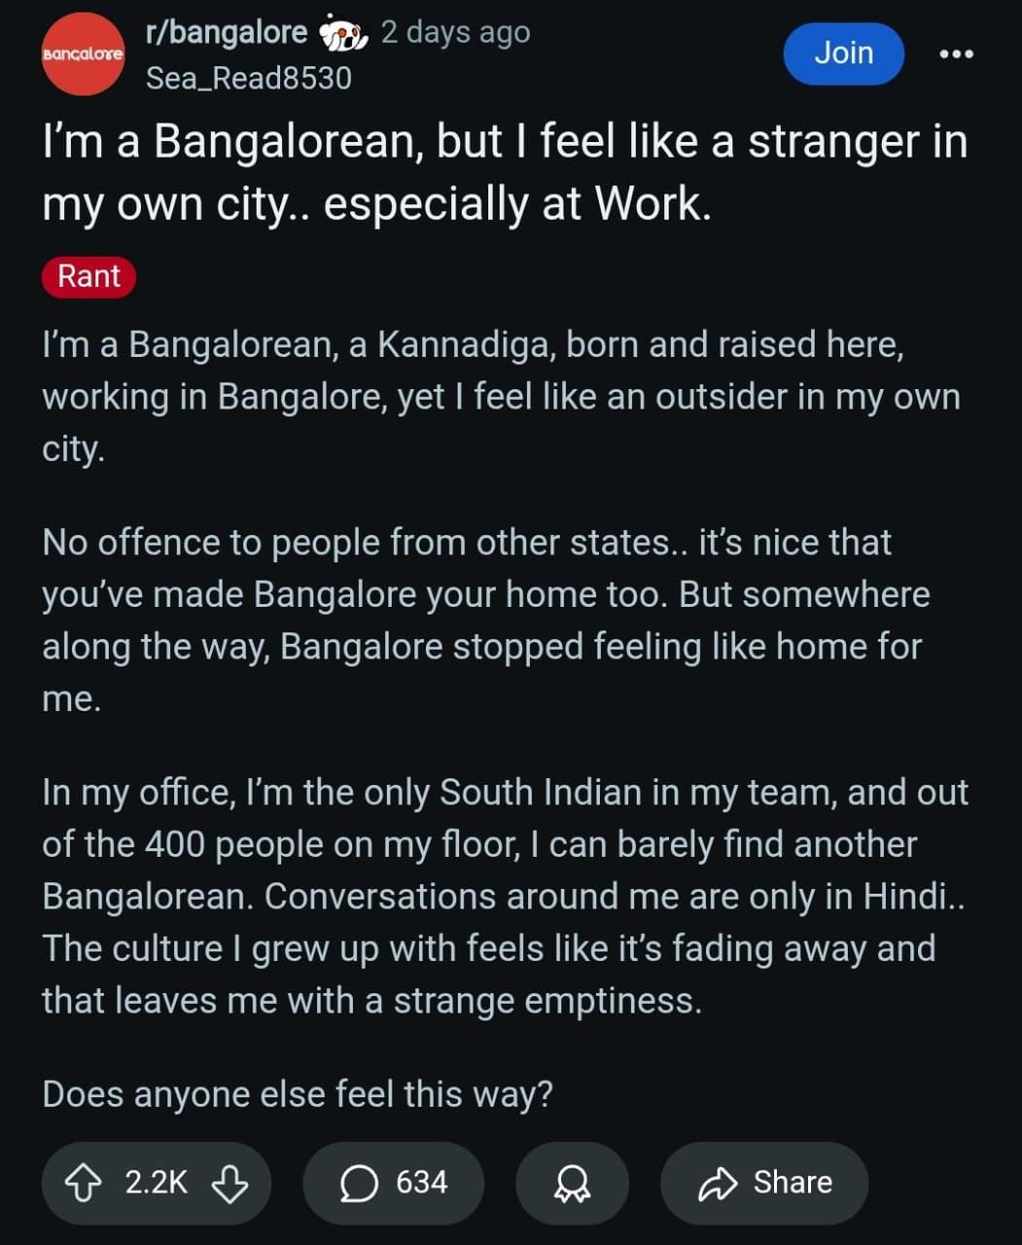Visit the r/bangalore subreddit page

226,32
